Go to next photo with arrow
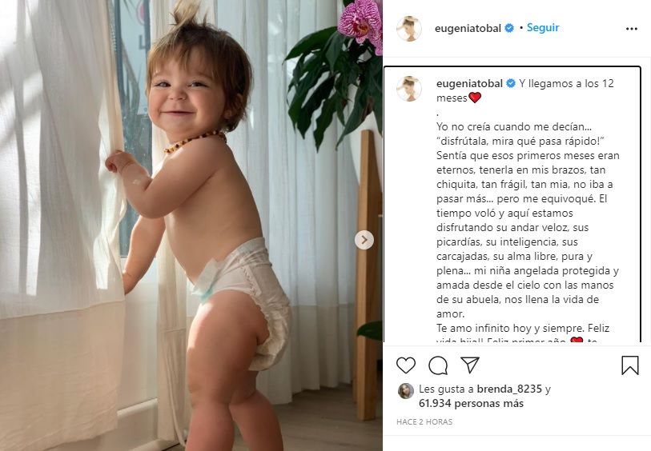 click(364, 240)
